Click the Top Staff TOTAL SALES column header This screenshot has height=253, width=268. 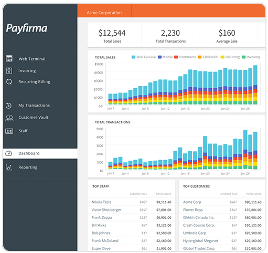pyautogui.click(x=164, y=194)
